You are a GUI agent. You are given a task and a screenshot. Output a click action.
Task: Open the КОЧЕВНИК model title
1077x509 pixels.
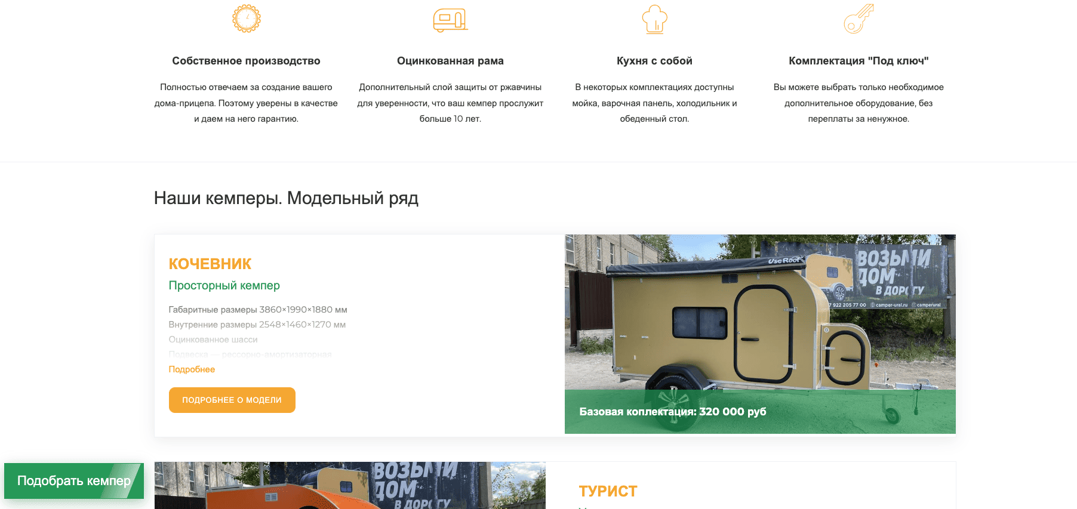[210, 264]
